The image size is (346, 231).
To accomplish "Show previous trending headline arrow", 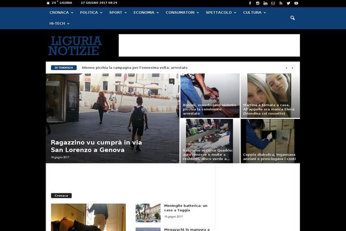I will (287, 68).
